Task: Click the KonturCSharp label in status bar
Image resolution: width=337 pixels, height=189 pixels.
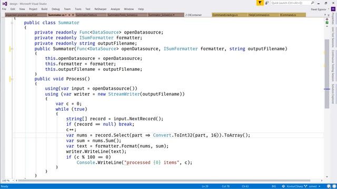Action: coord(295,186)
